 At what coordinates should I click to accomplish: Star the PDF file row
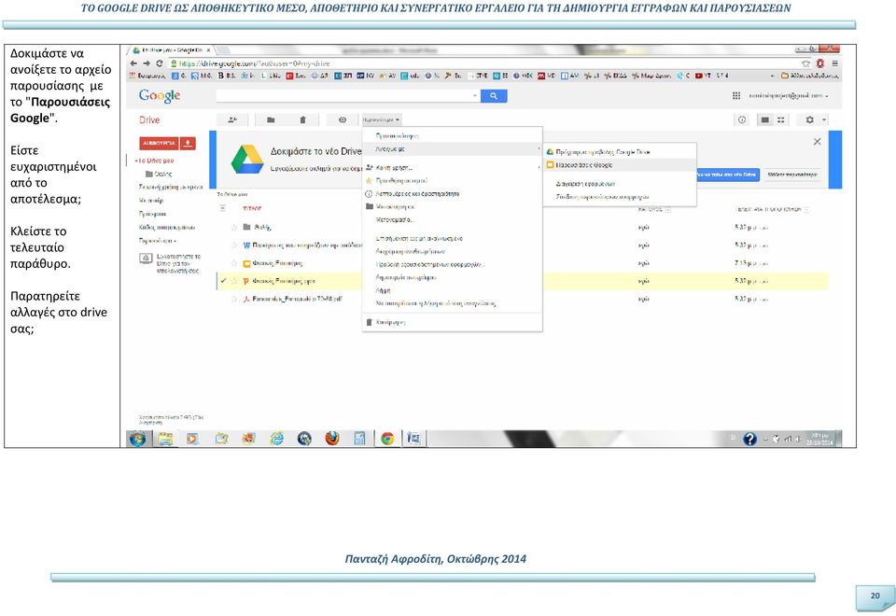pyautogui.click(x=233, y=299)
